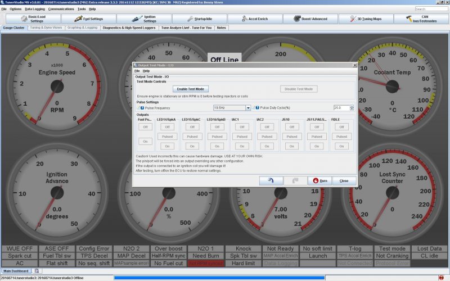Switch to Graphing & Logging tab
This screenshot has width=450, height=281.
pyautogui.click(x=82, y=28)
